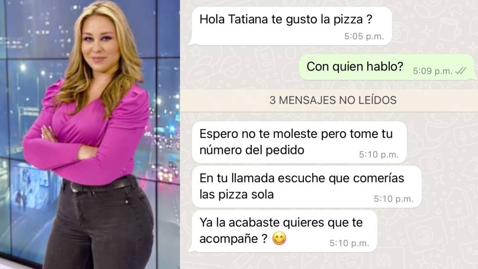Tap the yummy face emoji in last message
478x269 pixels.
[x=279, y=238]
